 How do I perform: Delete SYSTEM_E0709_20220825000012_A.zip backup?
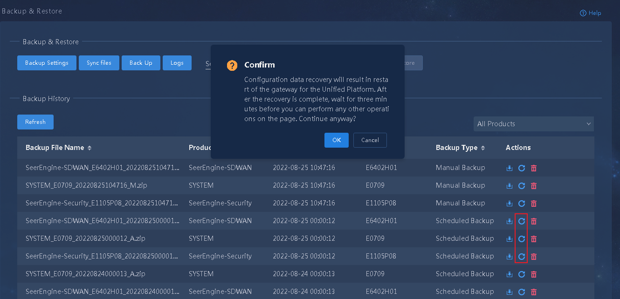(534, 239)
